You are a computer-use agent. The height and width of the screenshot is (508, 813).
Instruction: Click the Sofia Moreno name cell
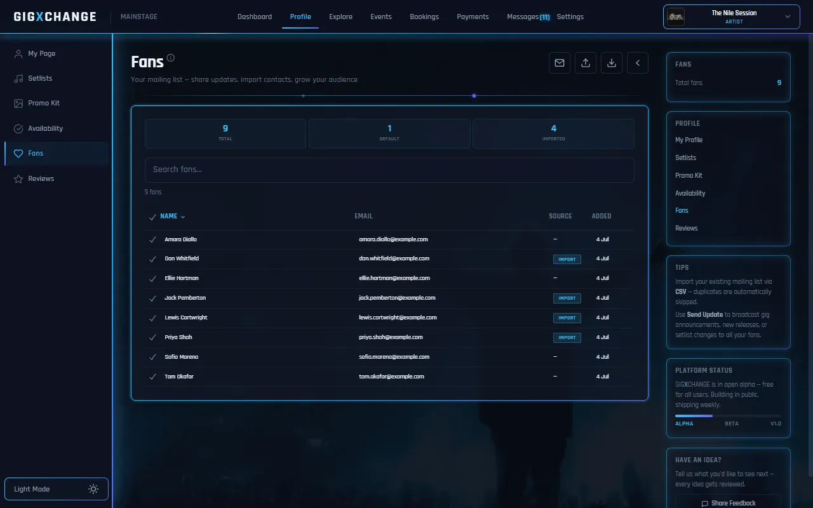click(182, 357)
